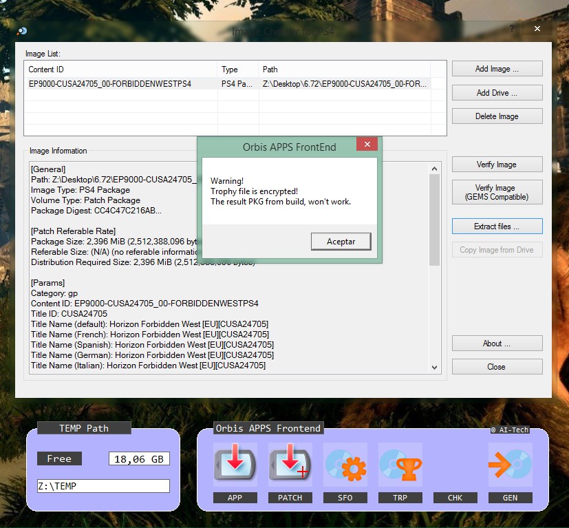Click Extract files ... button
The height and width of the screenshot is (528, 569).
497,226
